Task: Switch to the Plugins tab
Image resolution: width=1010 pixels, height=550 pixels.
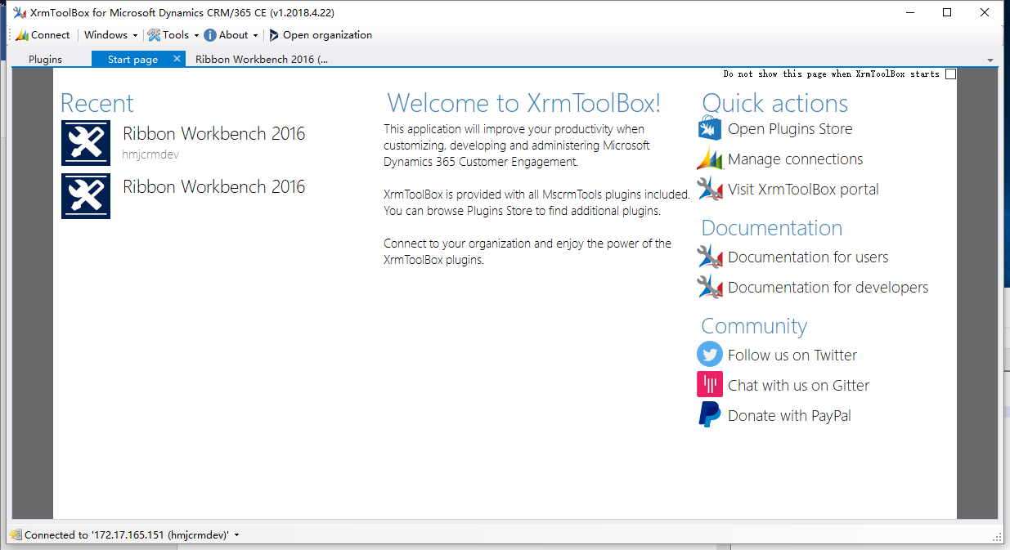Action: coord(45,60)
